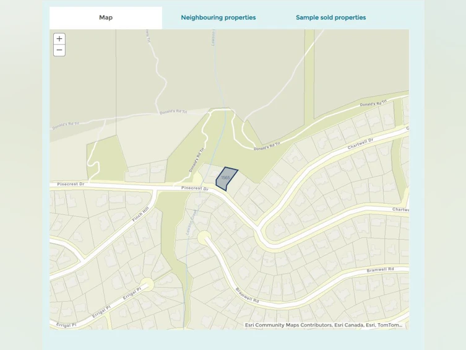This screenshot has height=350, width=466.
Task: Open the Neighbouring properties tab
Action: coord(218,17)
